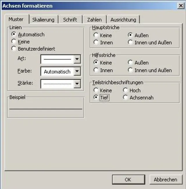Select Hoch for Teilstrichbeschriftungen
Image resolution: width=186 pixels, height=189 pixels.
pyautogui.click(x=126, y=90)
